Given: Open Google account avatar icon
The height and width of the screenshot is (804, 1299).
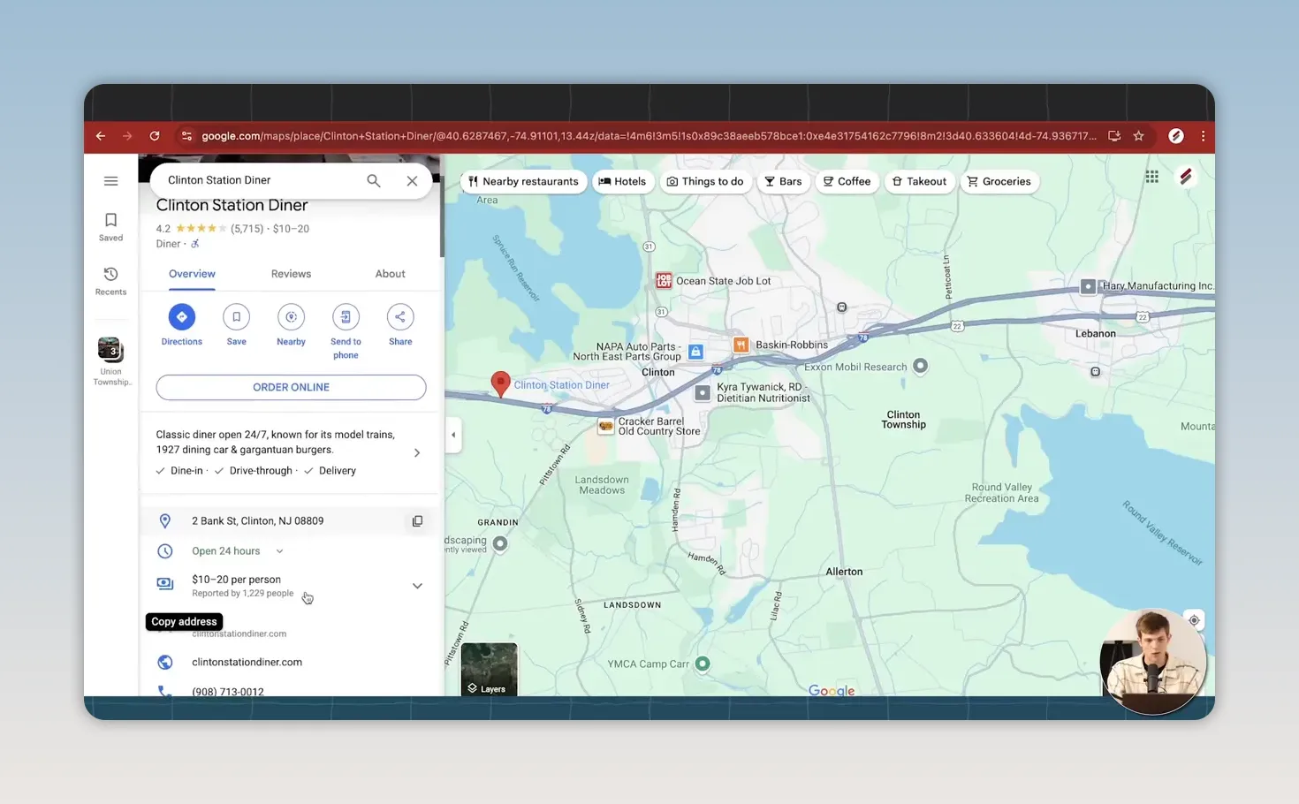Looking at the screenshot, I should [x=1186, y=177].
